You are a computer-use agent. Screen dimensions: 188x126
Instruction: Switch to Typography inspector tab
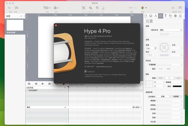[x=166, y=16]
